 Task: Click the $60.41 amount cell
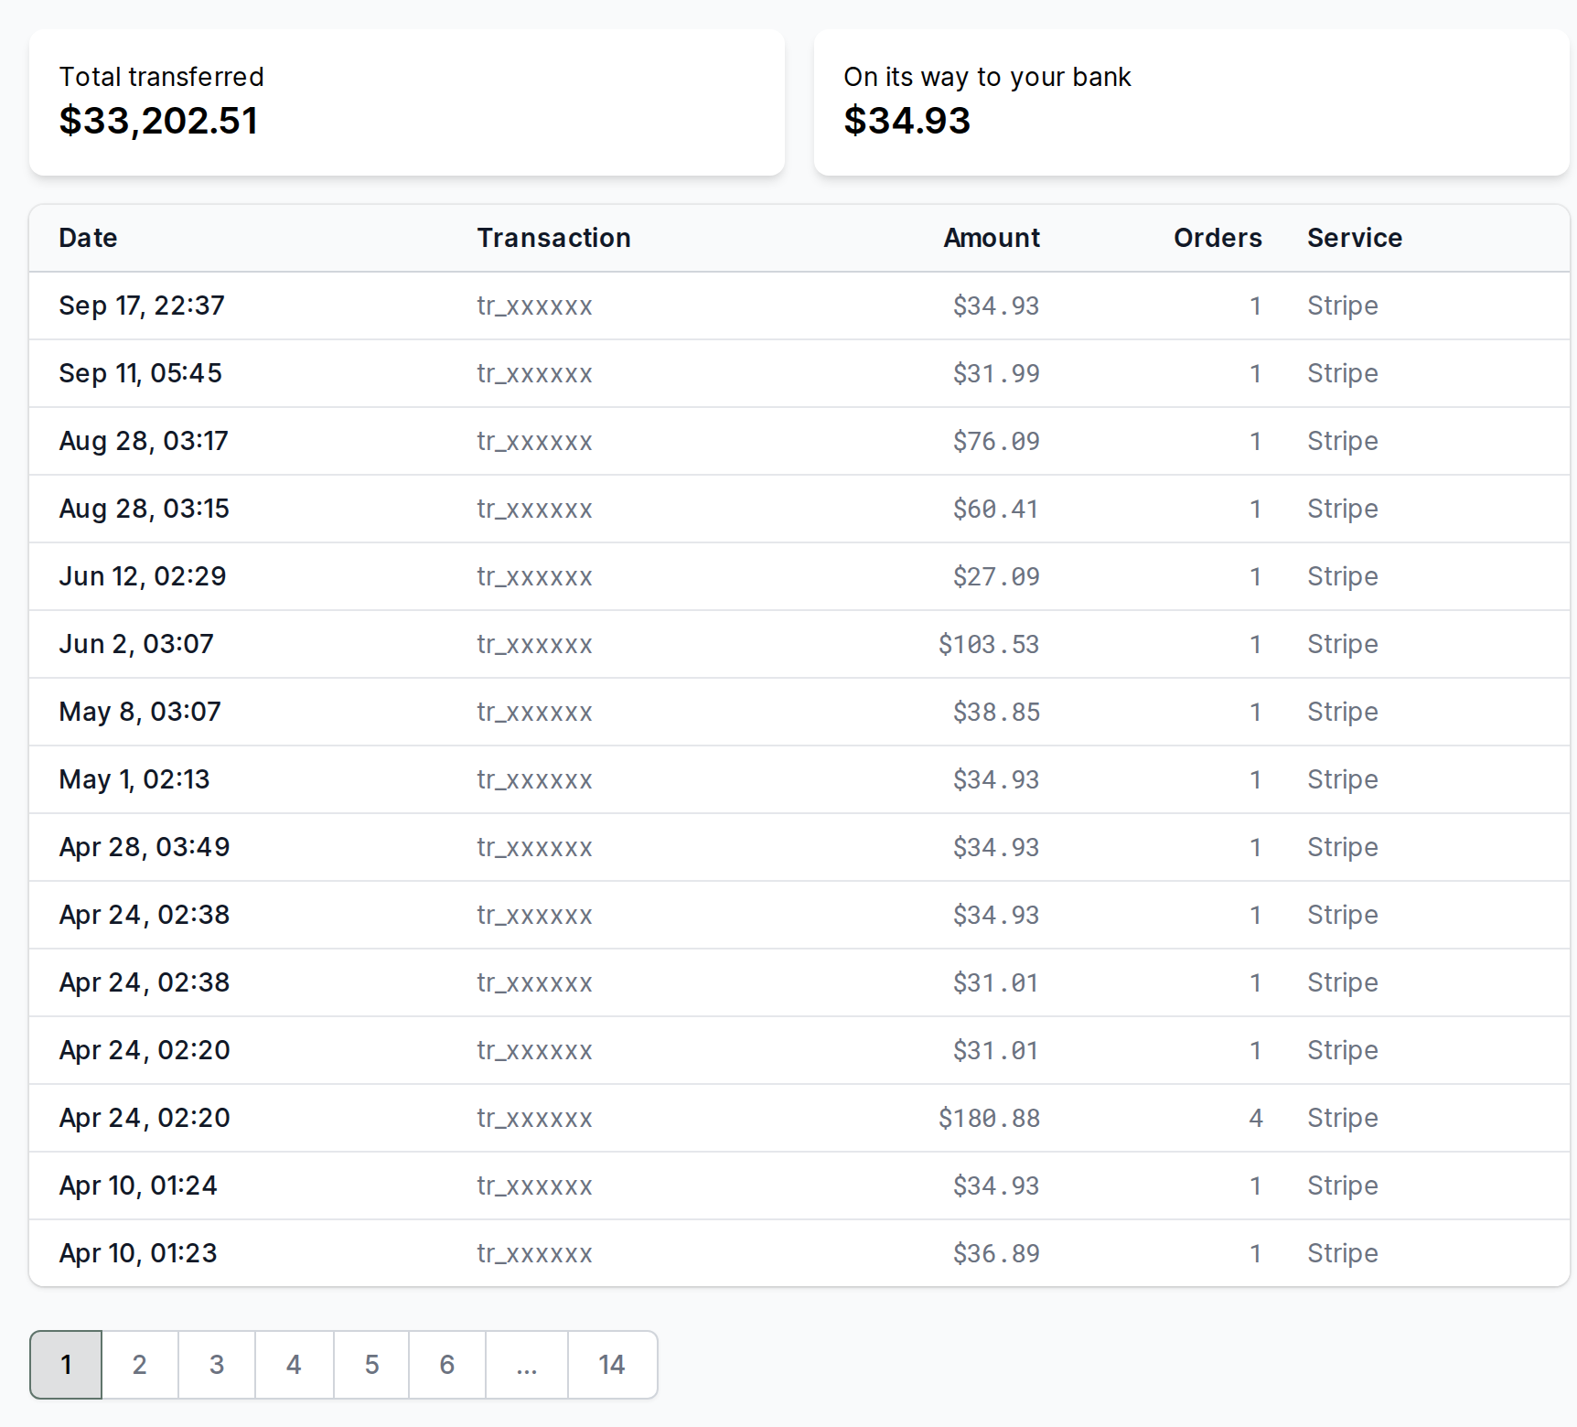click(x=996, y=509)
